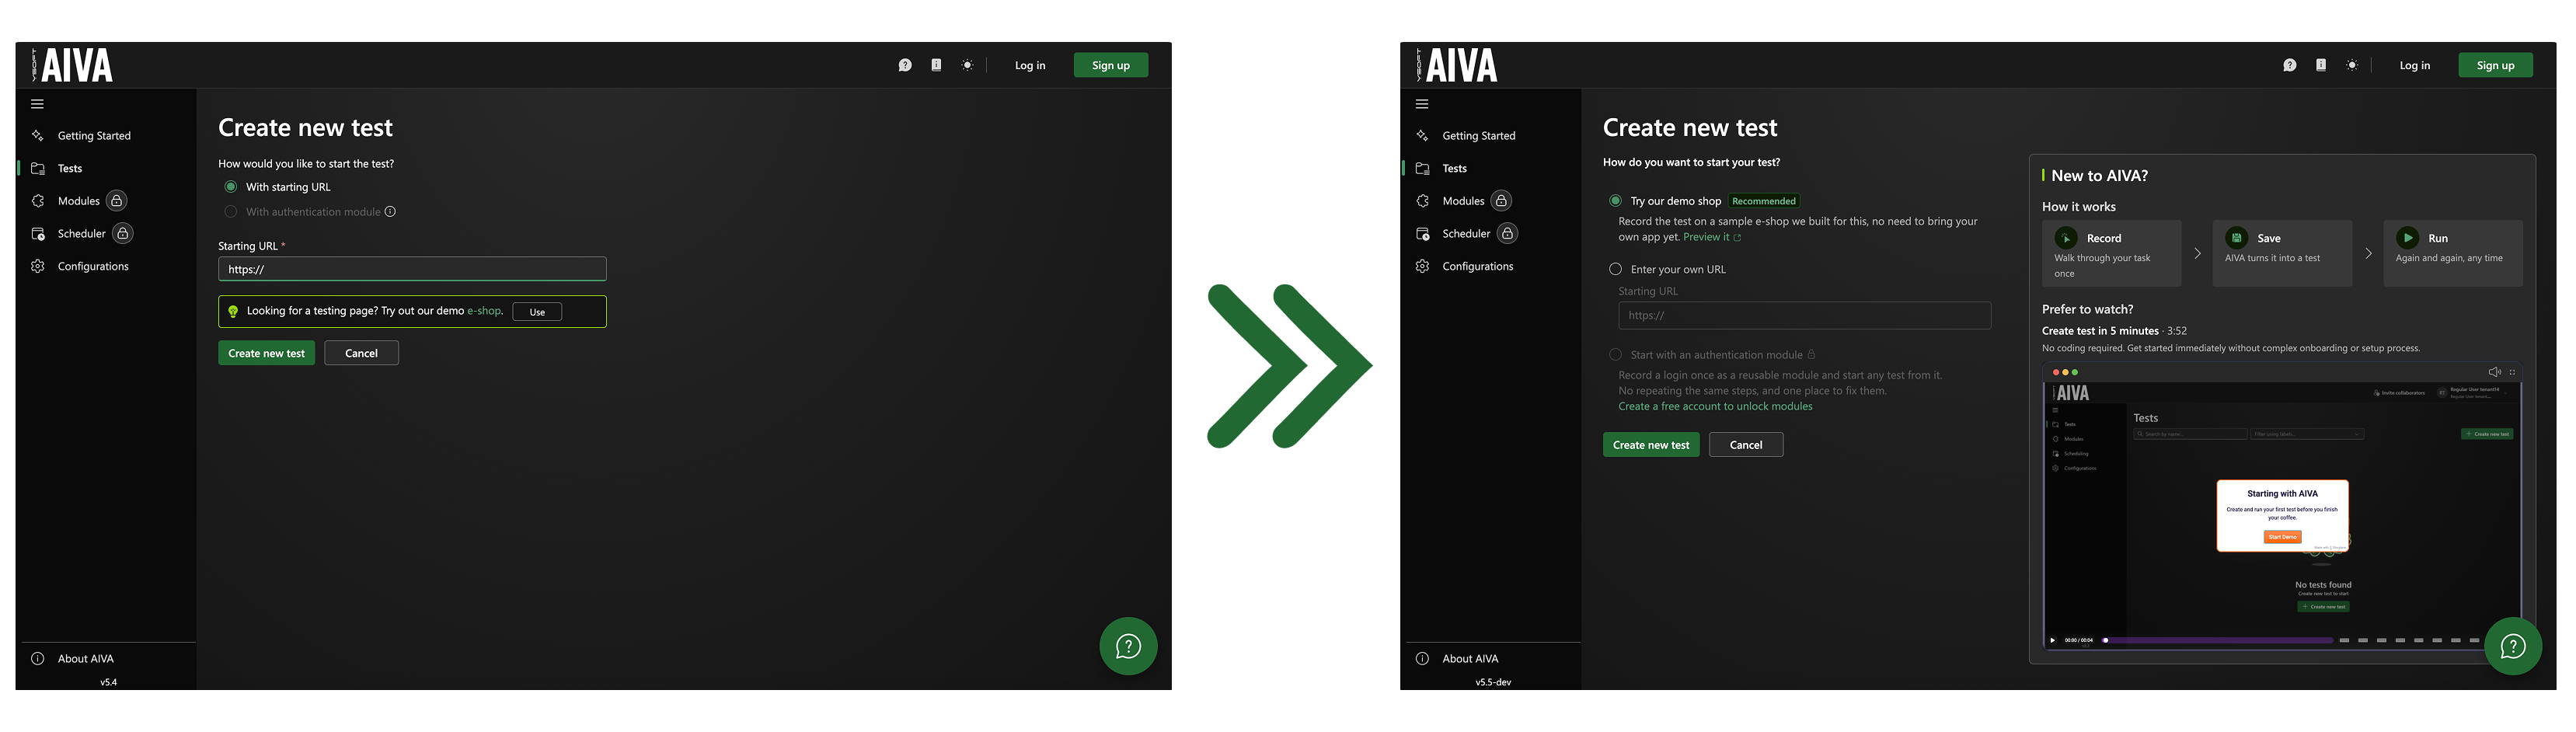Click the chevron between the Record and Save cards

[2197, 254]
